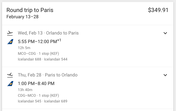
Task: Click CDG–MCO 1 stop (KEF) route info
Action: 38,96
